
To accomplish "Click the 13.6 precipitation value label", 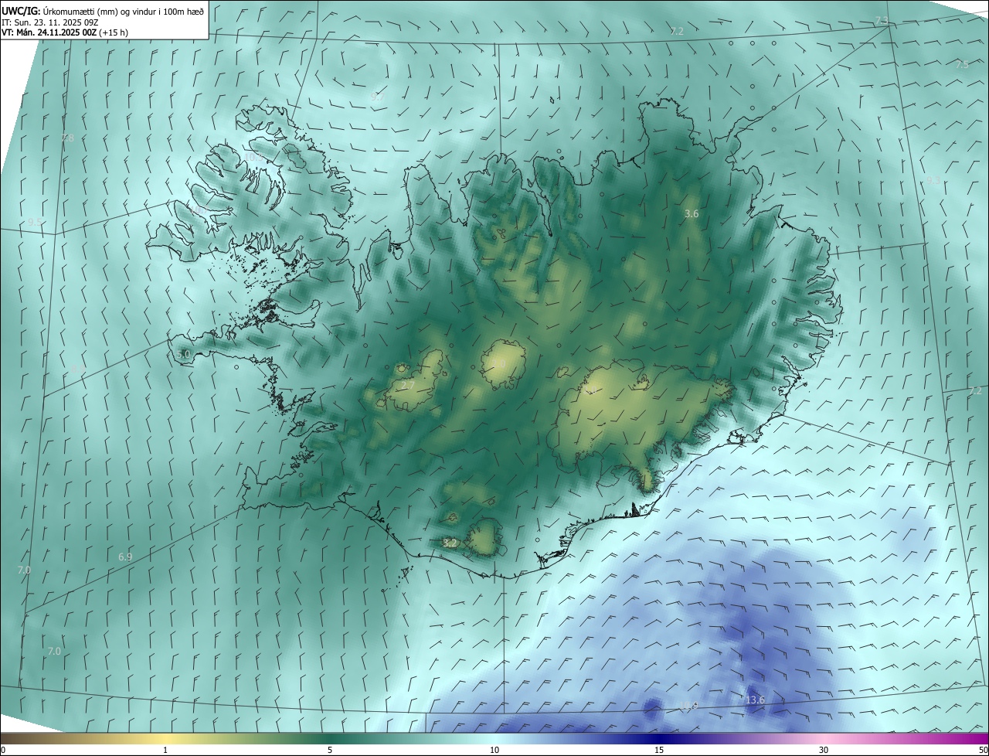I will [x=755, y=700].
